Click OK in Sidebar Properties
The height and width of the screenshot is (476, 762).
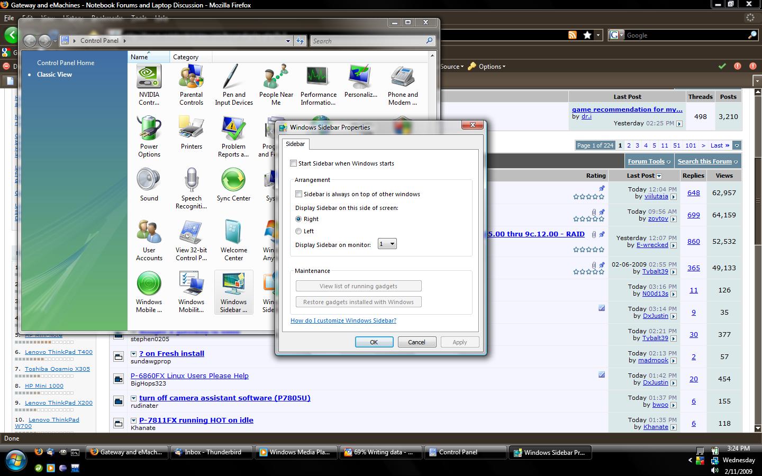[x=374, y=342]
